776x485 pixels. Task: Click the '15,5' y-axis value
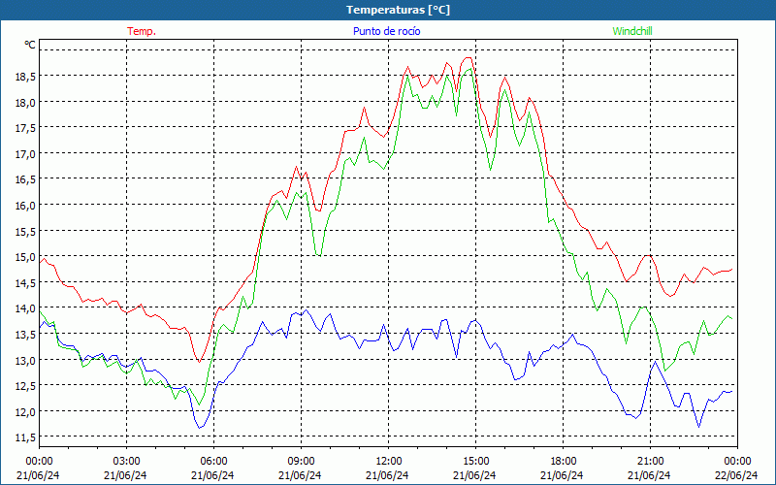tap(25, 231)
